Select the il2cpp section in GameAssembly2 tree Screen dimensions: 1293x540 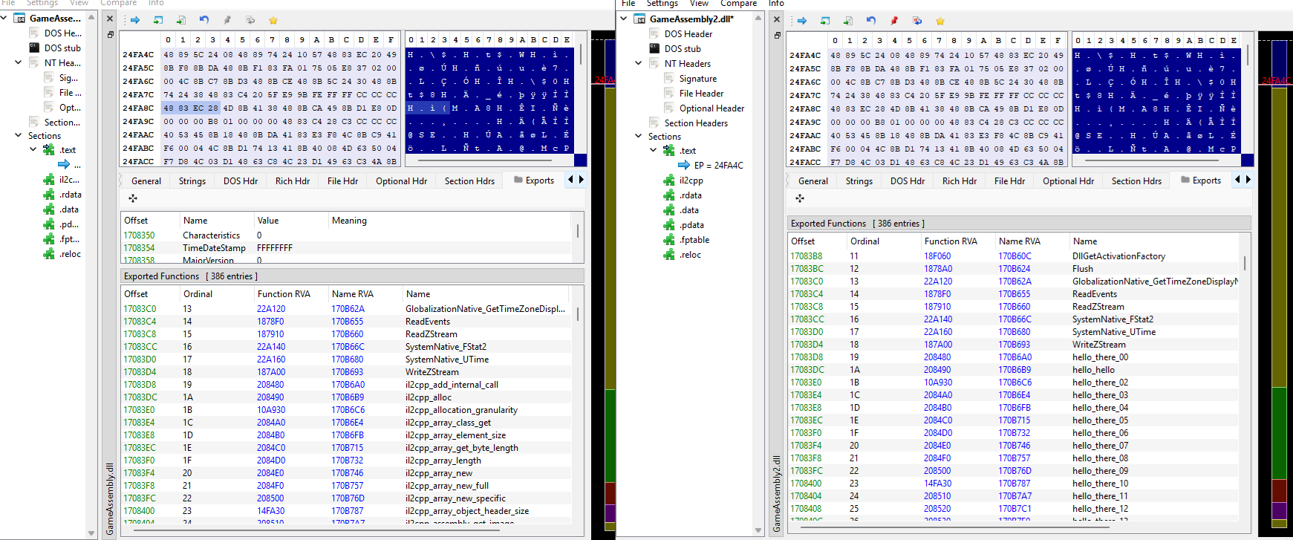click(x=691, y=180)
